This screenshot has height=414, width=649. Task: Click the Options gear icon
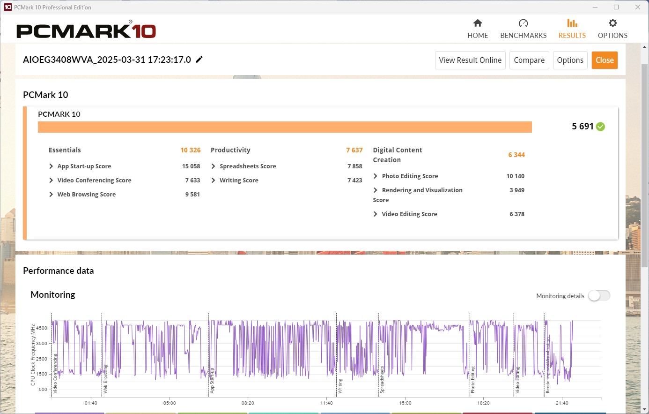click(x=612, y=23)
